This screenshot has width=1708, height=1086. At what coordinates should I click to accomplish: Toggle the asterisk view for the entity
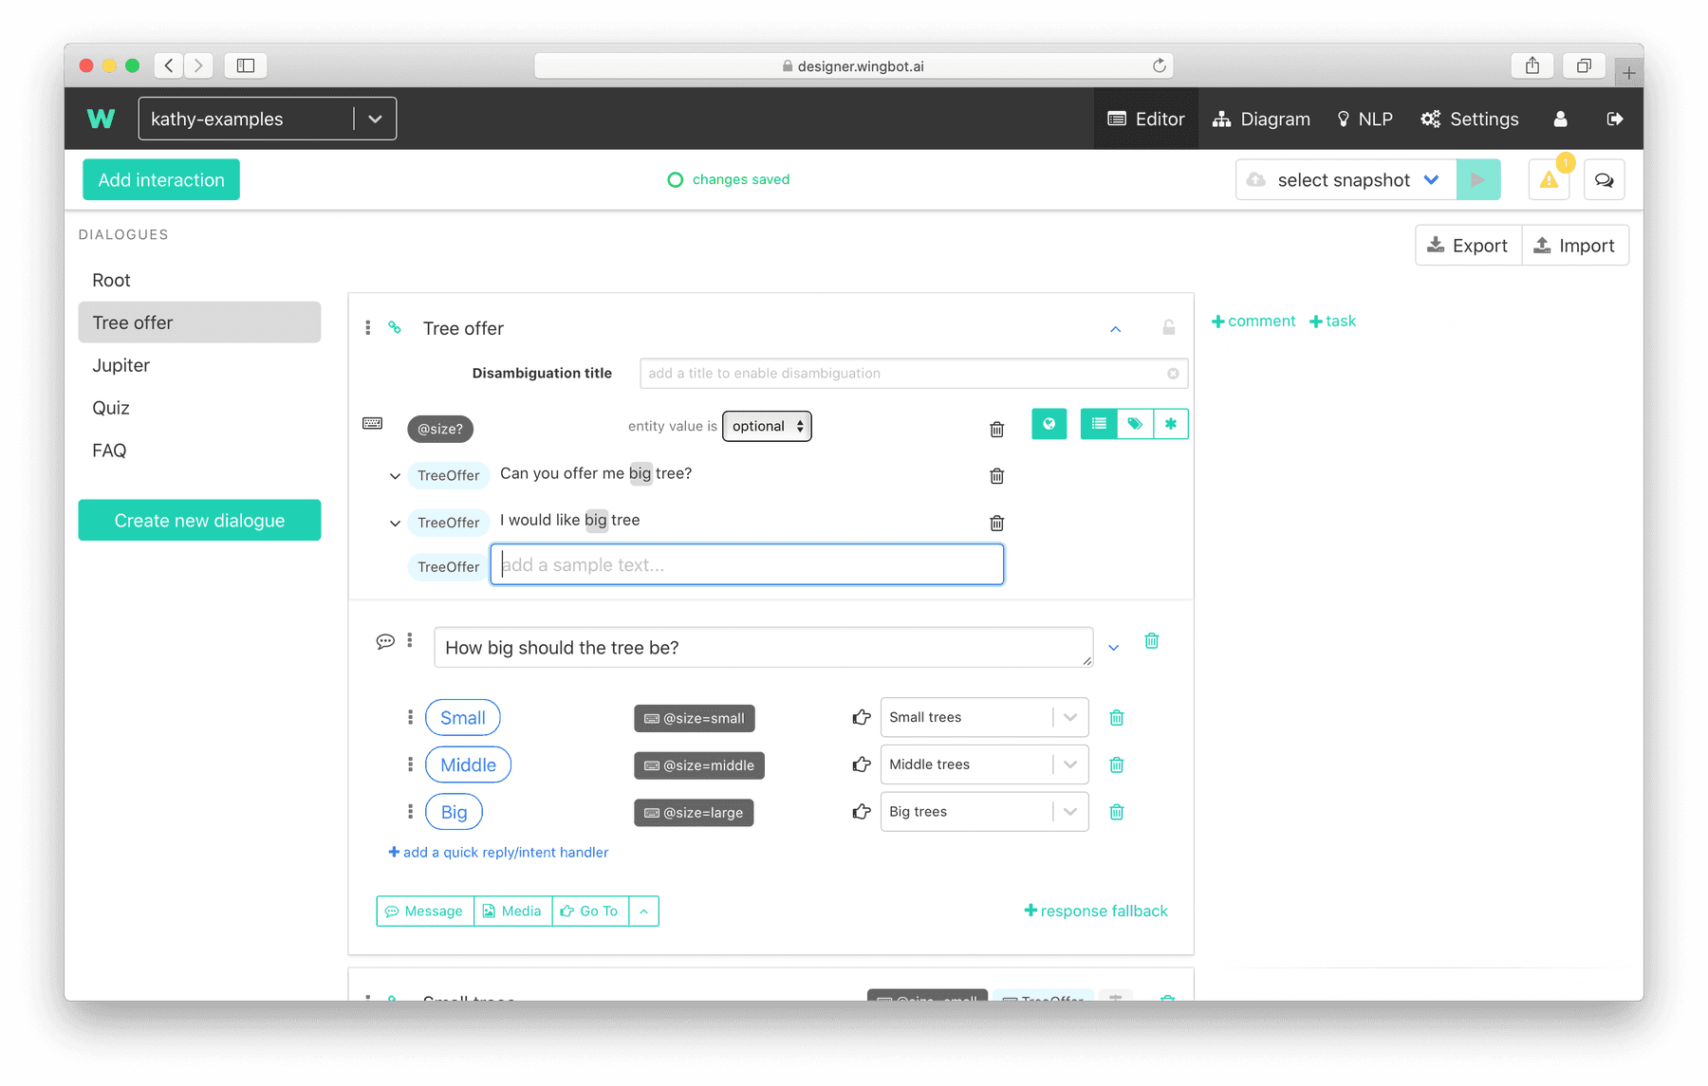point(1172,424)
